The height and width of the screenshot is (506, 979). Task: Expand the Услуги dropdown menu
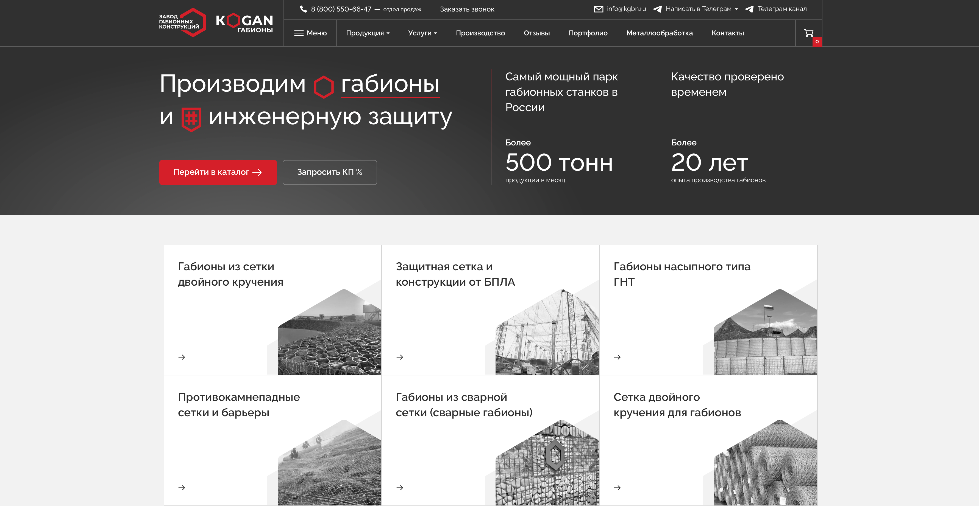pos(422,33)
